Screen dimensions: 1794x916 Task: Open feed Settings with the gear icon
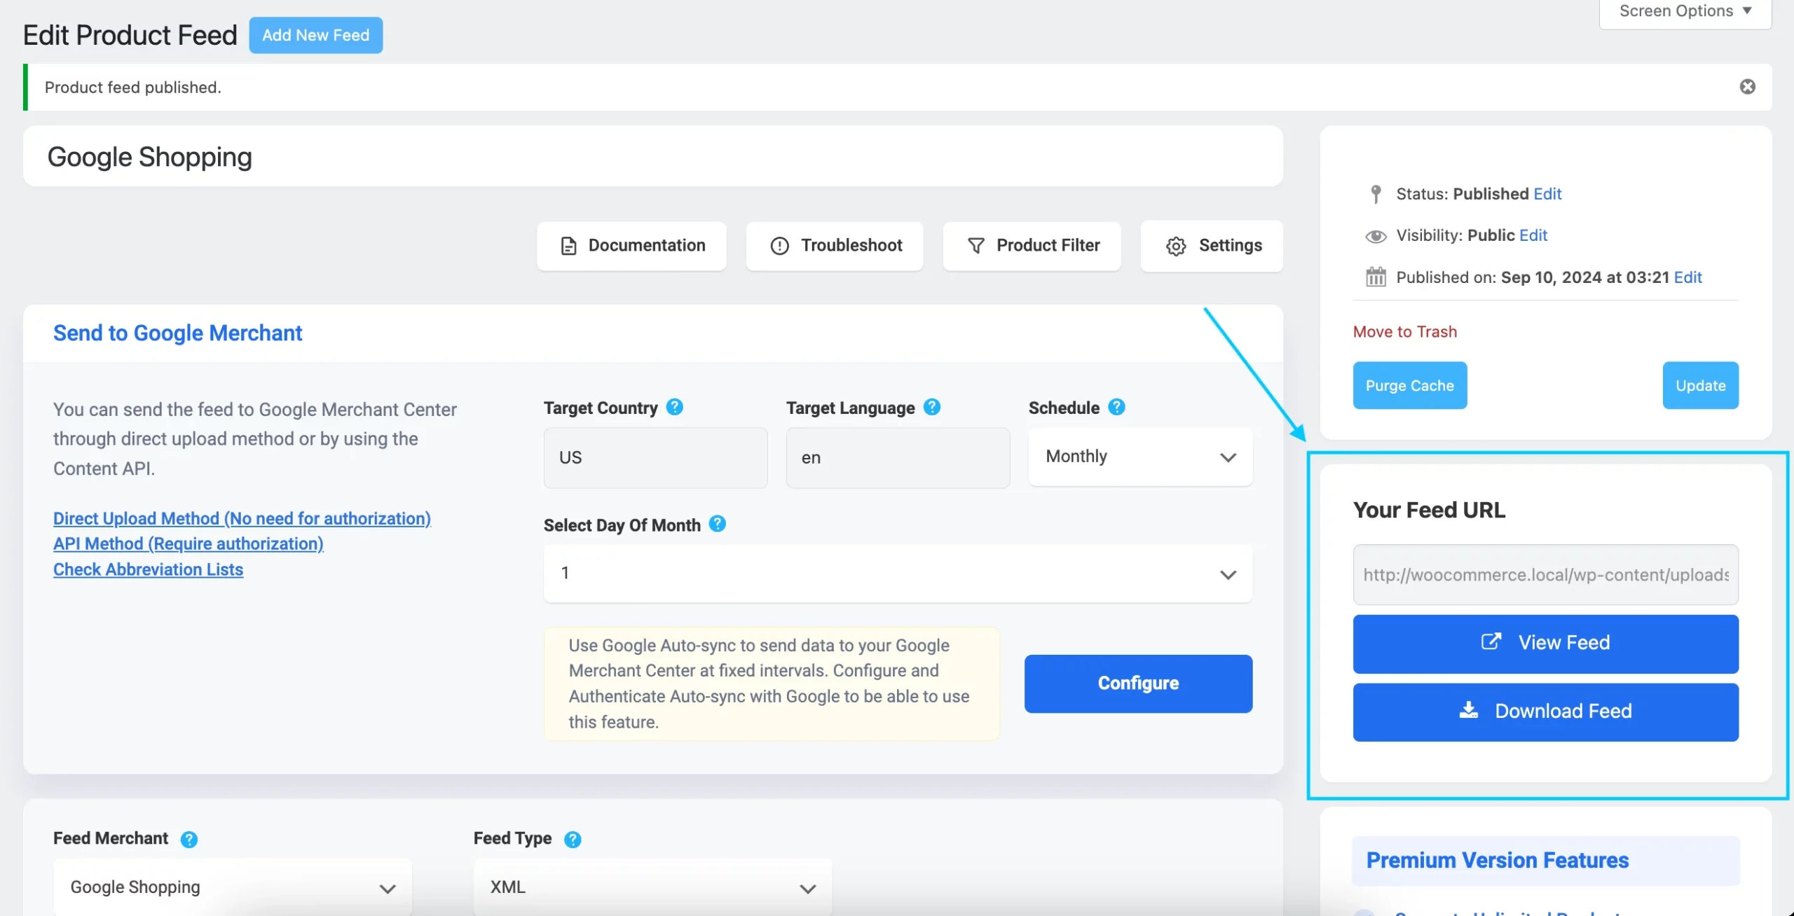tap(1212, 246)
